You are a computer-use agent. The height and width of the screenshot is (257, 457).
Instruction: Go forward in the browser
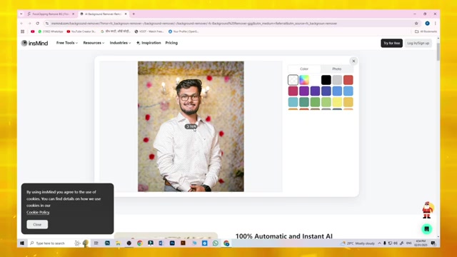tap(29, 24)
